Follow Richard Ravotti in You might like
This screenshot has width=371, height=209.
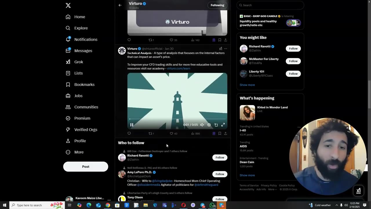pyautogui.click(x=293, y=48)
